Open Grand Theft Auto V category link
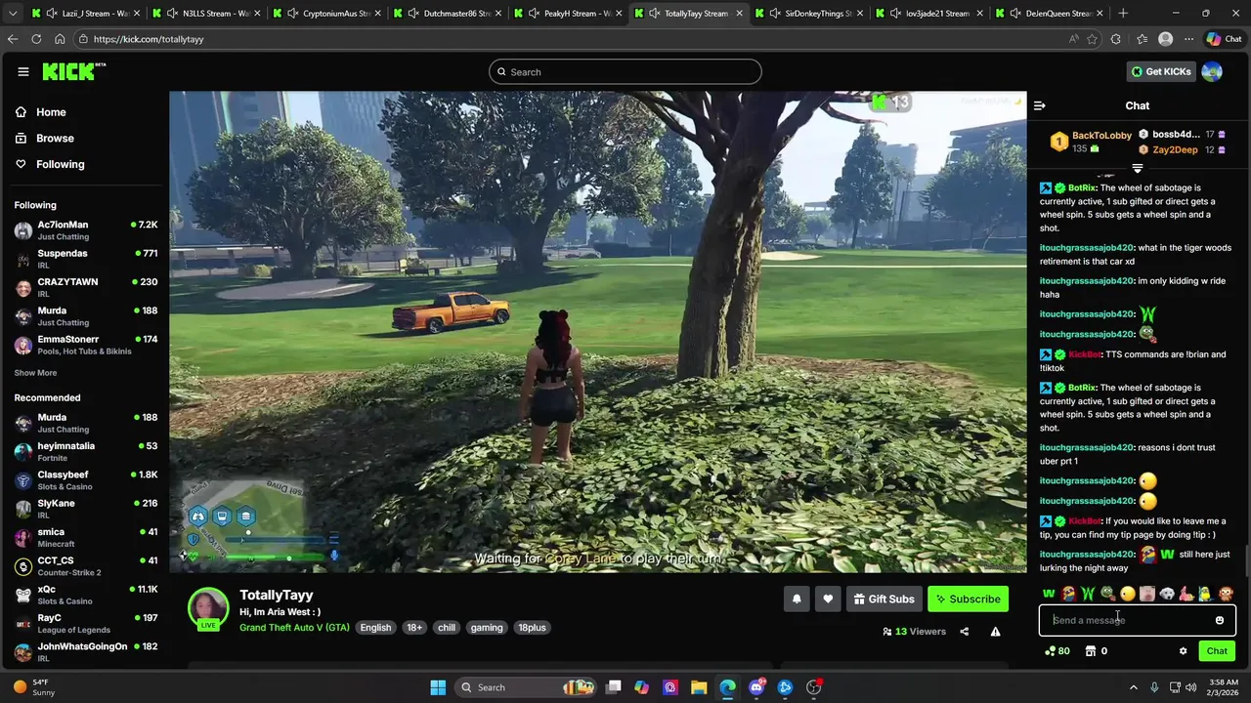Image resolution: width=1251 pixels, height=703 pixels. (294, 628)
